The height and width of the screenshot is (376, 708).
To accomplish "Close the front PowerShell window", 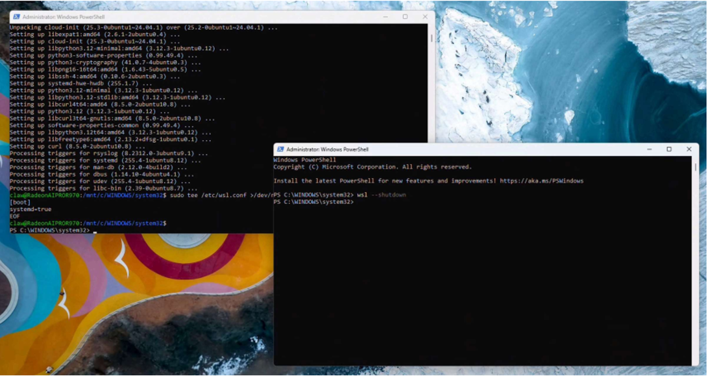I will click(689, 149).
